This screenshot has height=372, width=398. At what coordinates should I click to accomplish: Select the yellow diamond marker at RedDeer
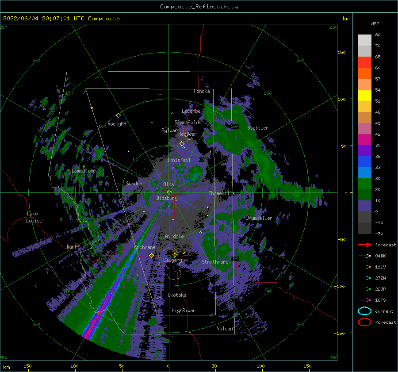(x=182, y=144)
